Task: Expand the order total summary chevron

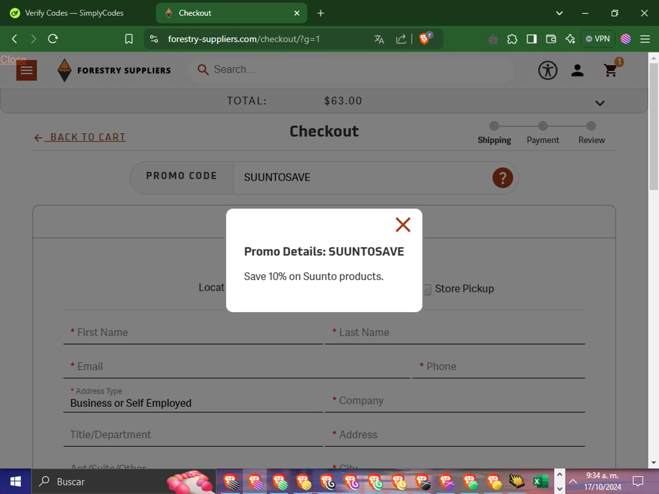Action: click(x=600, y=103)
